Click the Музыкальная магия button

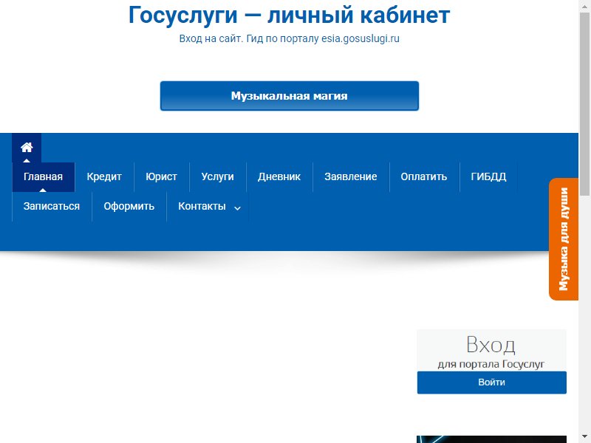tap(290, 96)
